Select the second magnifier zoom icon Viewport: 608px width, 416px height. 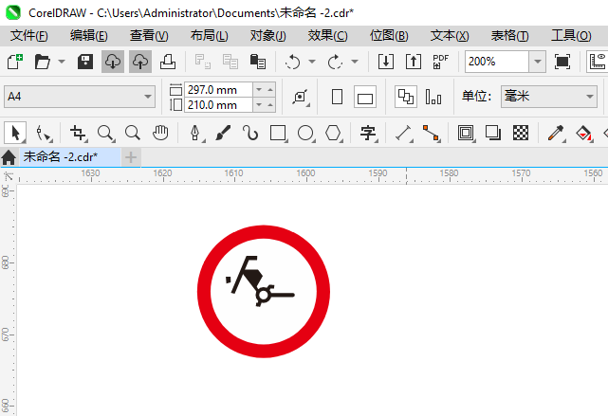pos(133,134)
